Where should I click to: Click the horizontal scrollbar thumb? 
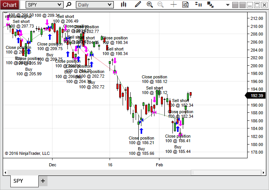click(x=226, y=172)
